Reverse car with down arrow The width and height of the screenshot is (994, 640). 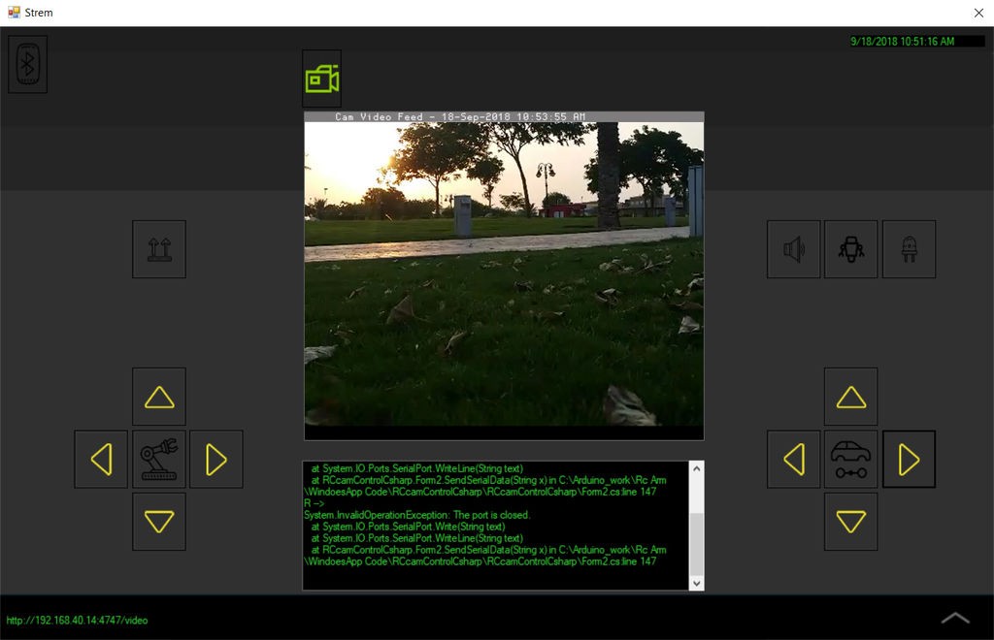click(850, 521)
